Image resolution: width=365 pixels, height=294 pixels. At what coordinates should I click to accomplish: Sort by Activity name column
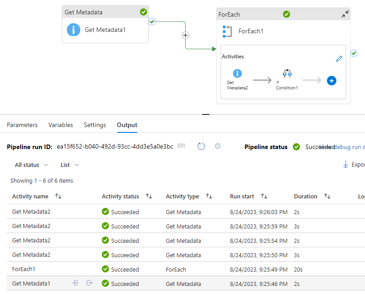[x=58, y=197]
